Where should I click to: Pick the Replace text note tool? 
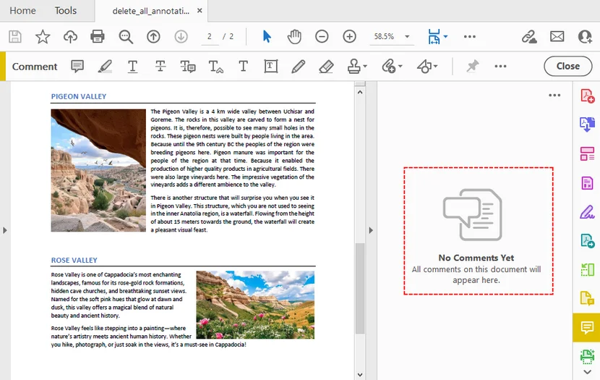187,67
